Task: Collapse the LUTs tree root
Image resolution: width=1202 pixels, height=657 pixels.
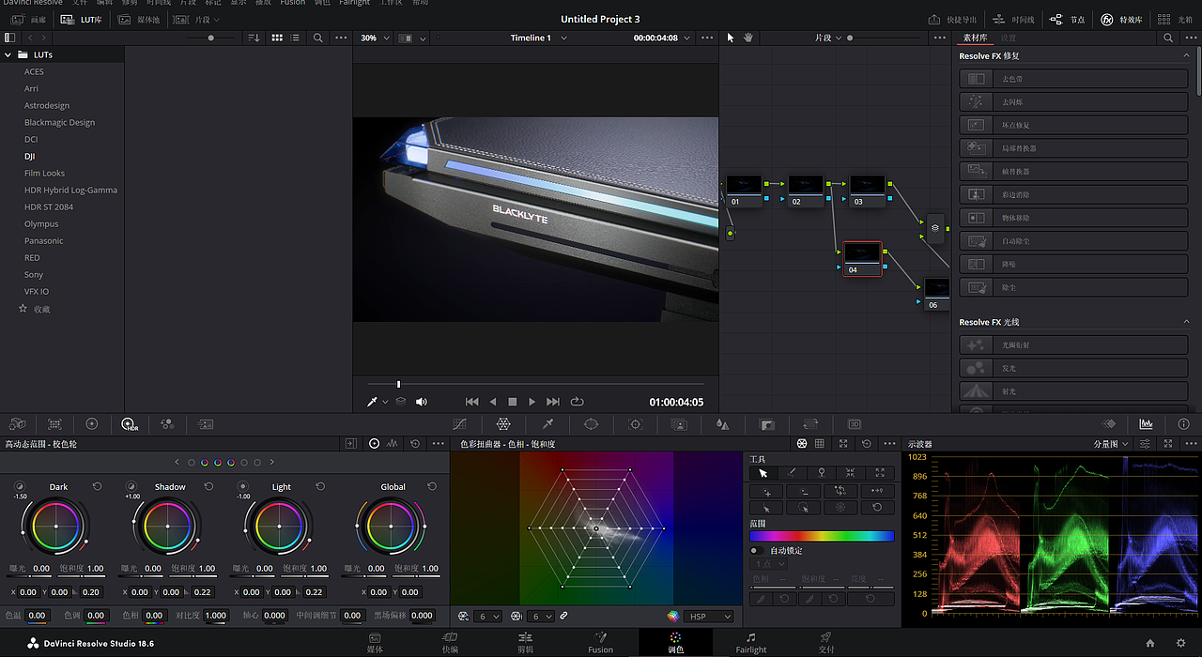Action: tap(8, 54)
